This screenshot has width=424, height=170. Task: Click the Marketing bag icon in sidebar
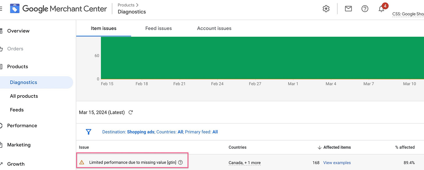(1, 145)
